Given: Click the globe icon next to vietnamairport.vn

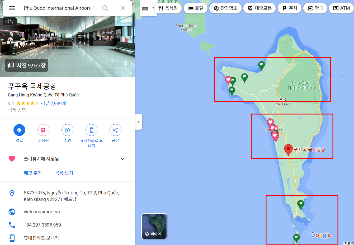Looking at the screenshot, I should pos(12,212).
